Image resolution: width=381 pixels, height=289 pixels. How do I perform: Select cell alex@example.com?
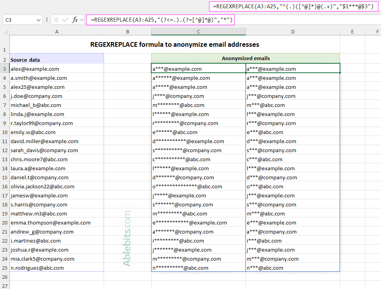point(57,69)
